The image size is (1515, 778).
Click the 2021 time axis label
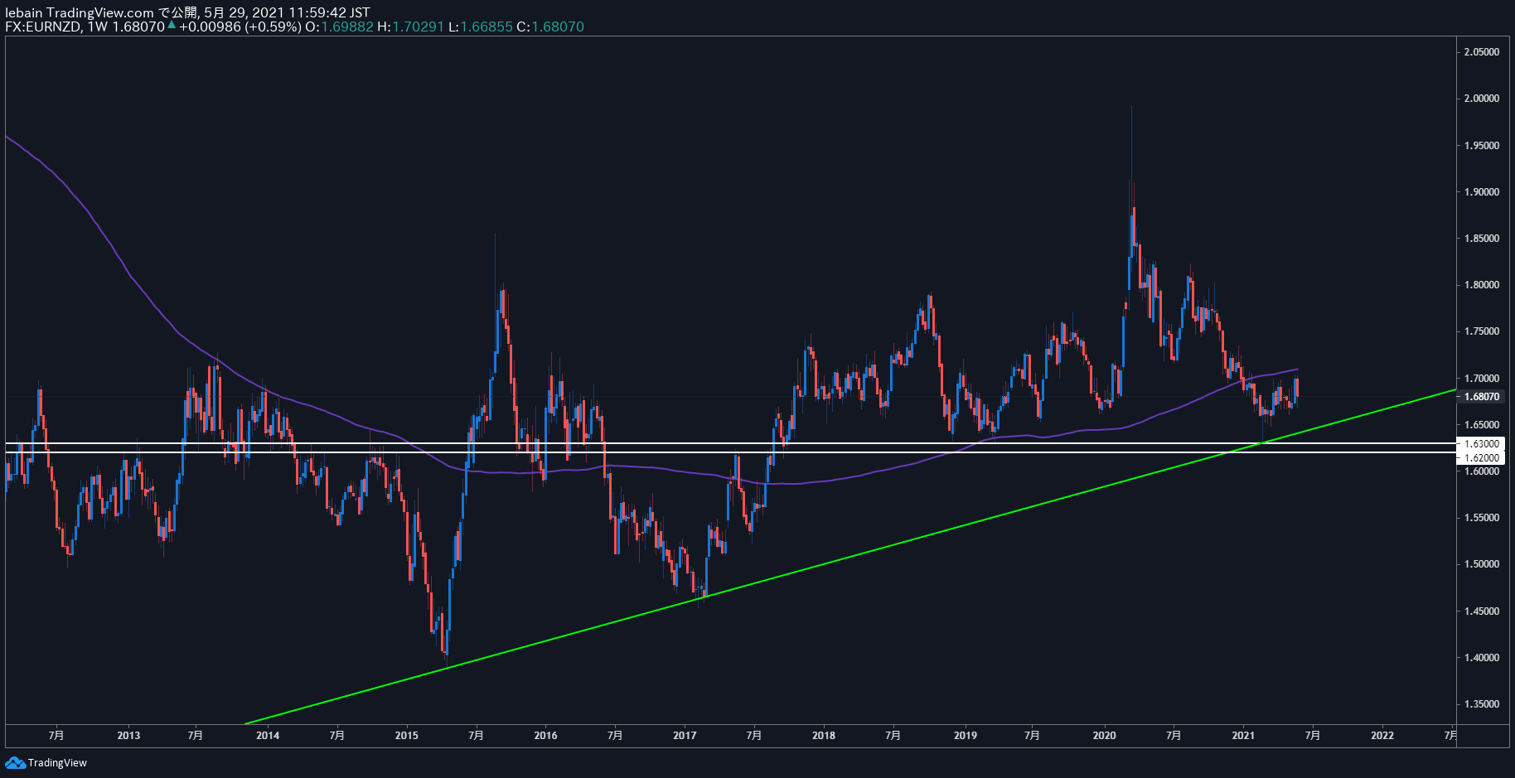1242,735
